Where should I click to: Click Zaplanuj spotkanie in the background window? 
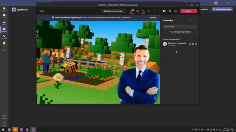click(222, 9)
